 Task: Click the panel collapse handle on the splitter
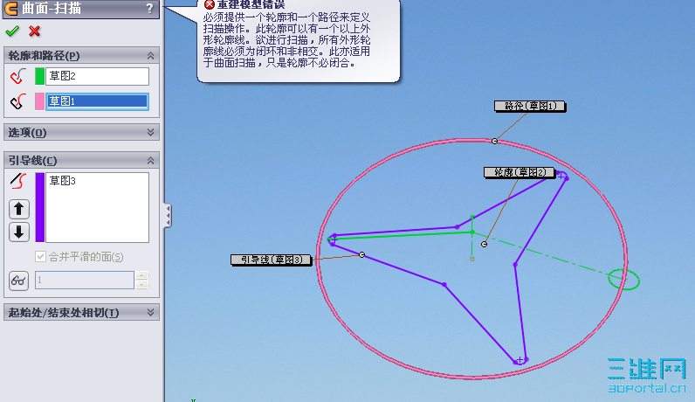pyautogui.click(x=168, y=216)
